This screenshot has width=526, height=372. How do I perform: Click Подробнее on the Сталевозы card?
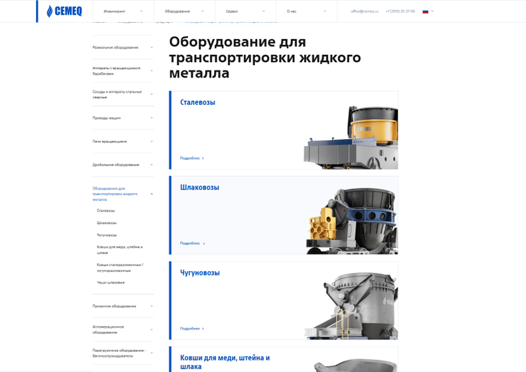click(192, 158)
